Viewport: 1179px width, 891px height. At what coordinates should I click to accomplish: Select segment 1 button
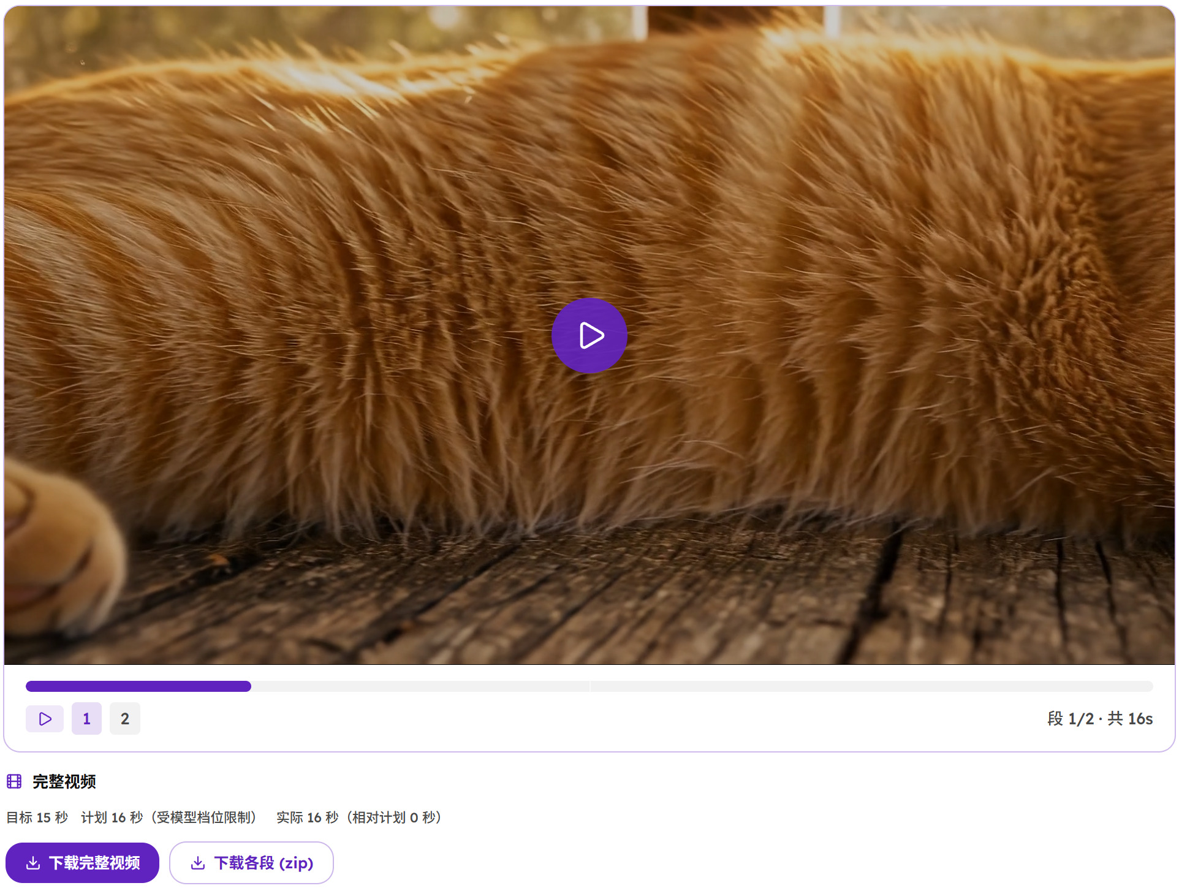pos(86,719)
